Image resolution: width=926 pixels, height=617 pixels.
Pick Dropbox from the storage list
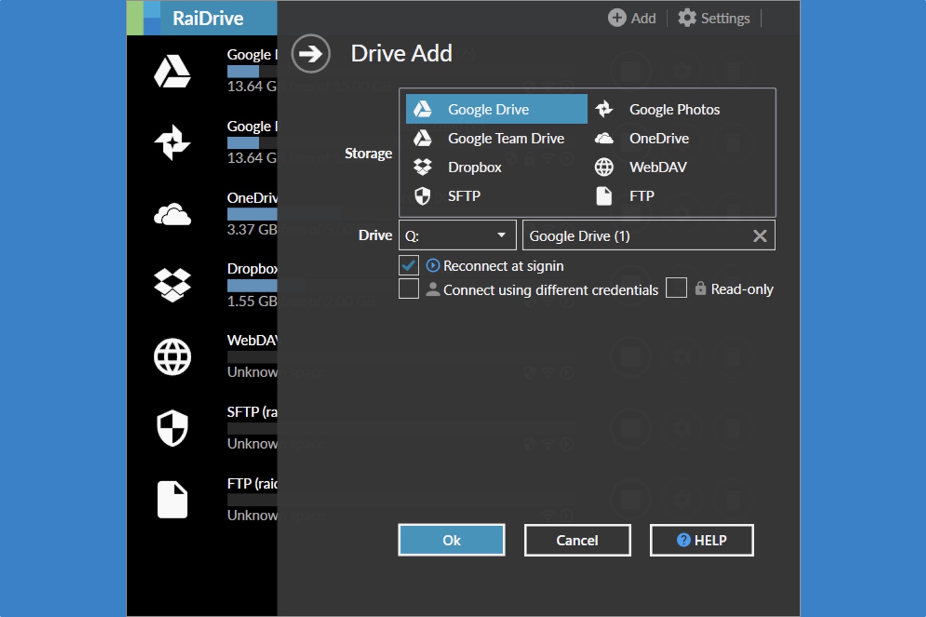tap(496, 167)
